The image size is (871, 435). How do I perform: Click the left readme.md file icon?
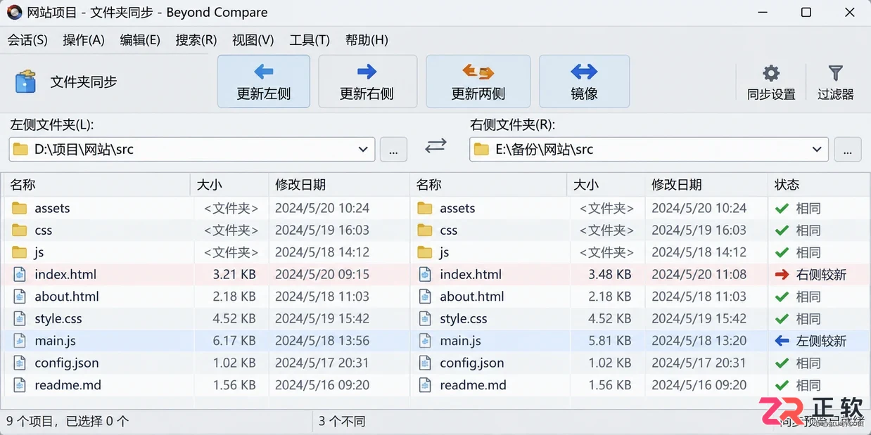tap(20, 385)
